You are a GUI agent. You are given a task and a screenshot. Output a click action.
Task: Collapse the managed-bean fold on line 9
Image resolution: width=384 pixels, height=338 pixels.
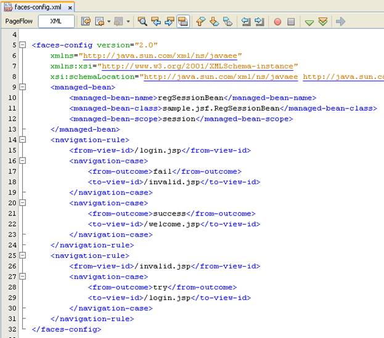(23, 87)
